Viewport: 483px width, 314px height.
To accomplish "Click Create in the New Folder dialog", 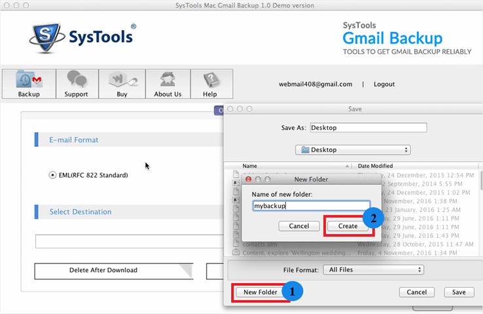I will [x=348, y=226].
